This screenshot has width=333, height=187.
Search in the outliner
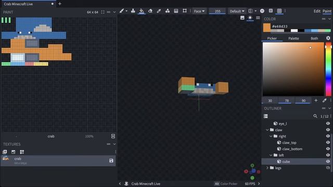(x=315, y=116)
